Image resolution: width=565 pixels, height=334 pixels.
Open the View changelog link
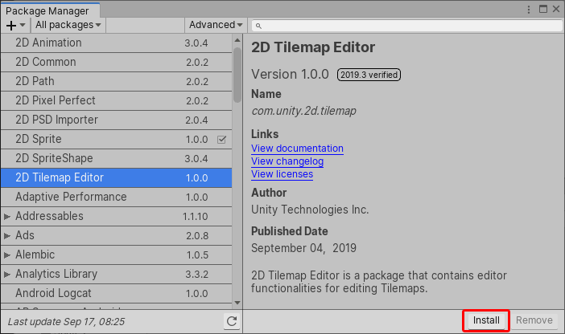pos(287,161)
